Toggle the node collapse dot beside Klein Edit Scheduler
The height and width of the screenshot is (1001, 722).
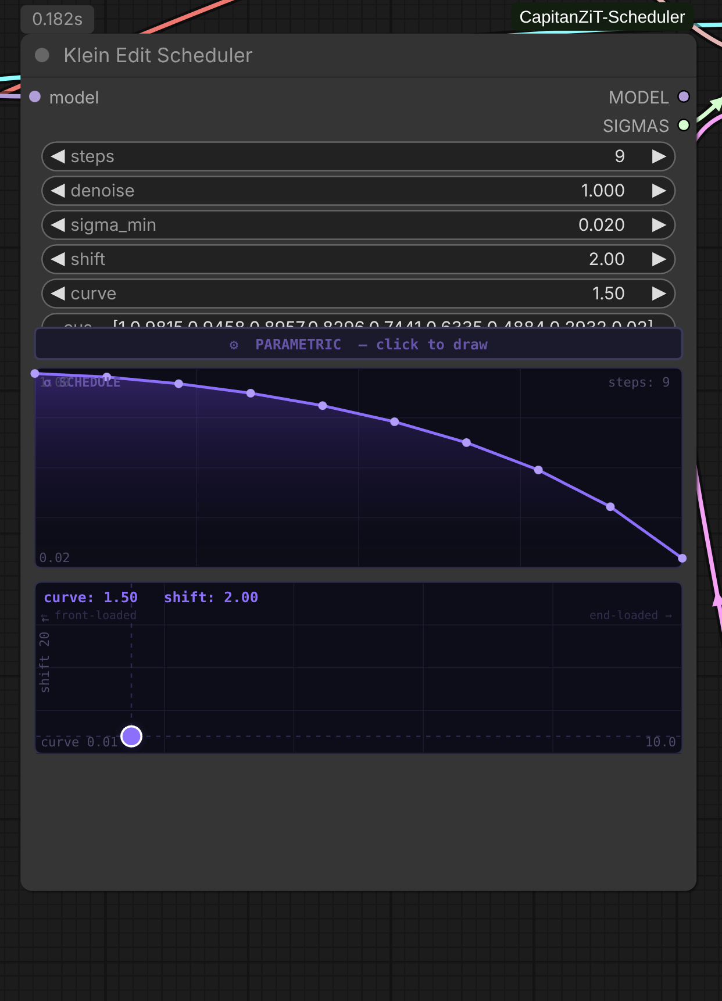pos(42,55)
